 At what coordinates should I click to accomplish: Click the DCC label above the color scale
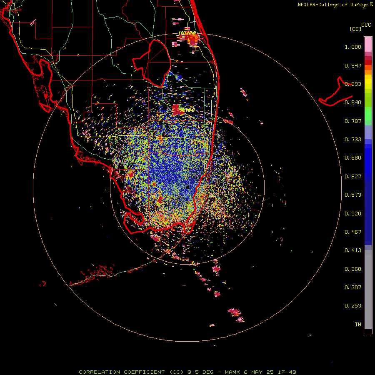coord(366,25)
